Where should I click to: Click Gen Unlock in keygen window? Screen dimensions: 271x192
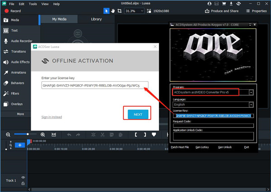coord(224,147)
